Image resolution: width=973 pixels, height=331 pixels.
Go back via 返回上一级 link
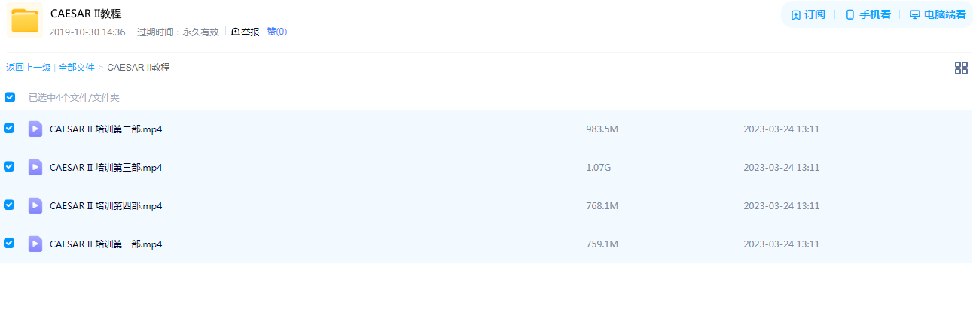tap(29, 68)
